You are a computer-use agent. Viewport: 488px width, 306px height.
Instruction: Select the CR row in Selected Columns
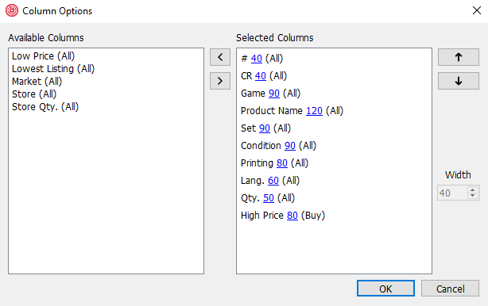(x=334, y=76)
